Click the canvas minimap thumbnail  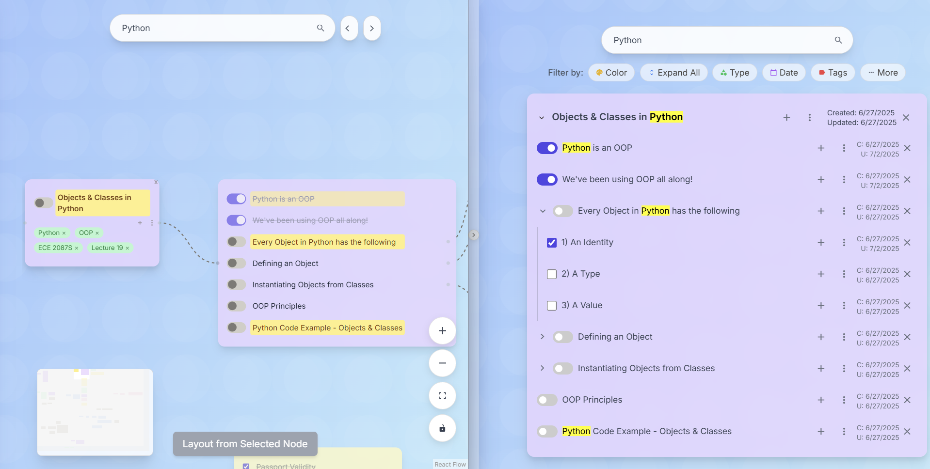(95, 412)
